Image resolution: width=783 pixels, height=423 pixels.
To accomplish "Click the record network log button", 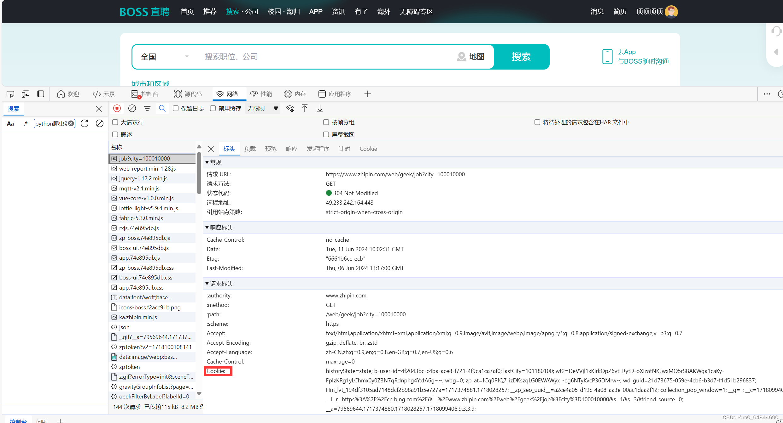I will click(117, 108).
